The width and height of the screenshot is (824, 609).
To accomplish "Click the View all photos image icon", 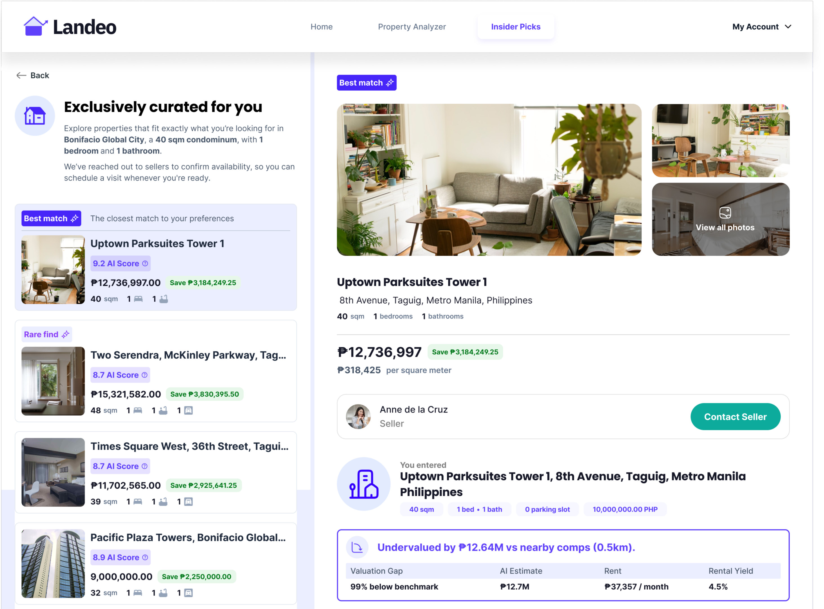I will click(725, 213).
